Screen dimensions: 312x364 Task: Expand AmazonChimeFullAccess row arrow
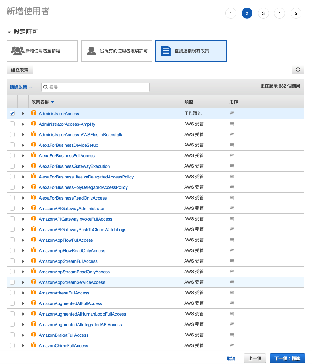click(23, 346)
